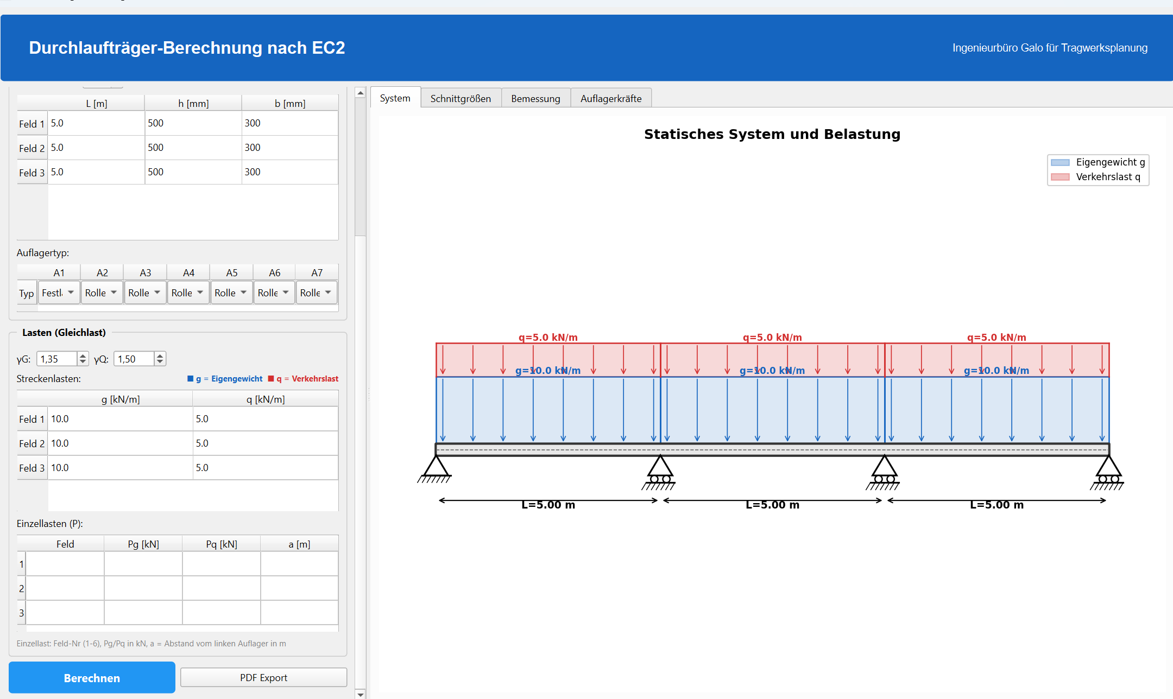Click row 1 Pg [kN] cell
Viewport: 1173px width, 699px height.
(x=143, y=564)
